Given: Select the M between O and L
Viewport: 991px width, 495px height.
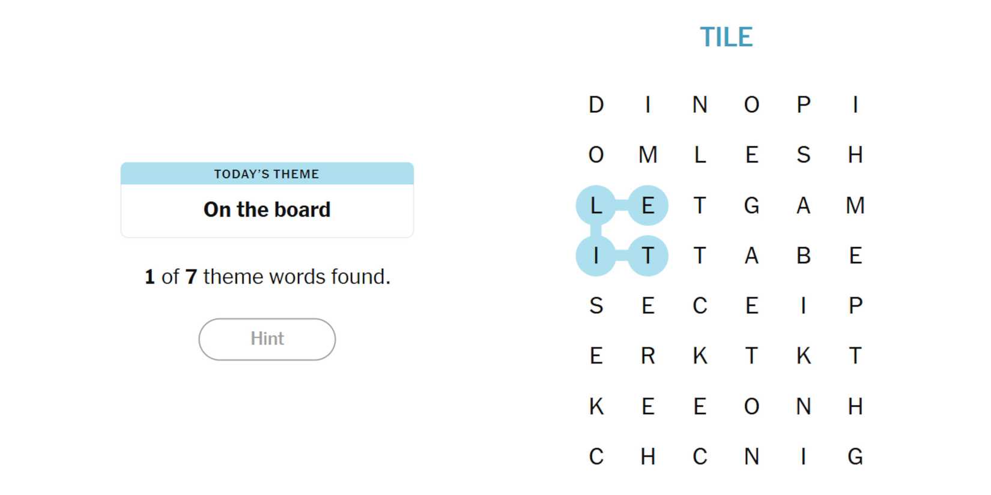Looking at the screenshot, I should 647,155.
